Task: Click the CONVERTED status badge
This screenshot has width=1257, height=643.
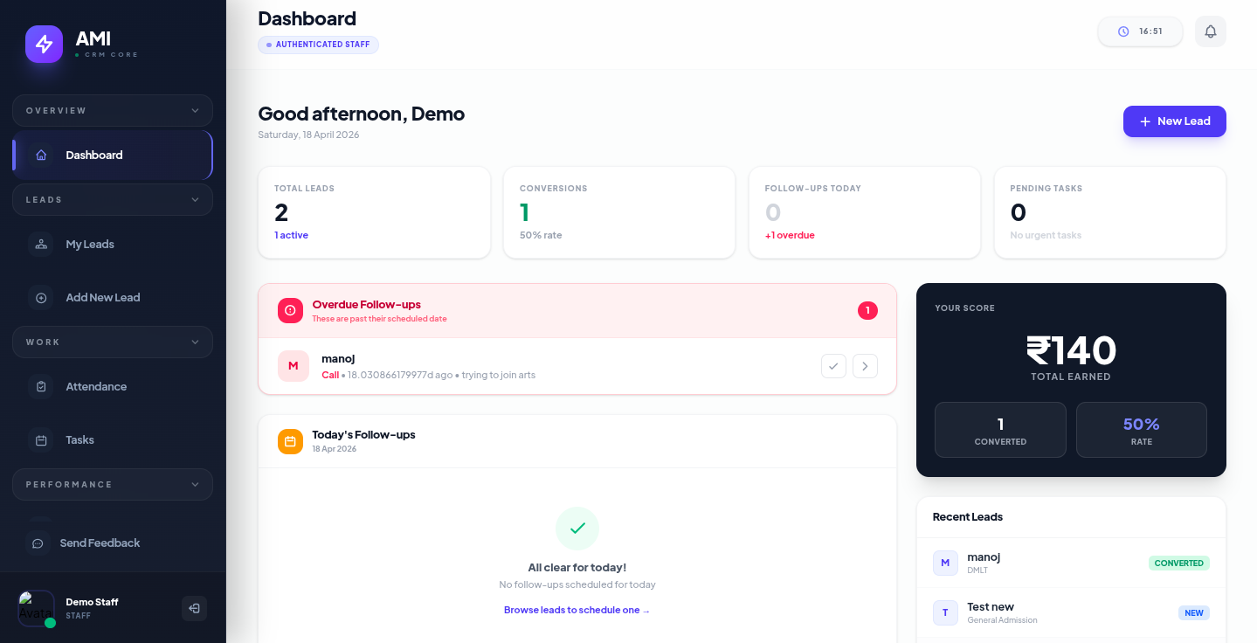Action: 1179,563
